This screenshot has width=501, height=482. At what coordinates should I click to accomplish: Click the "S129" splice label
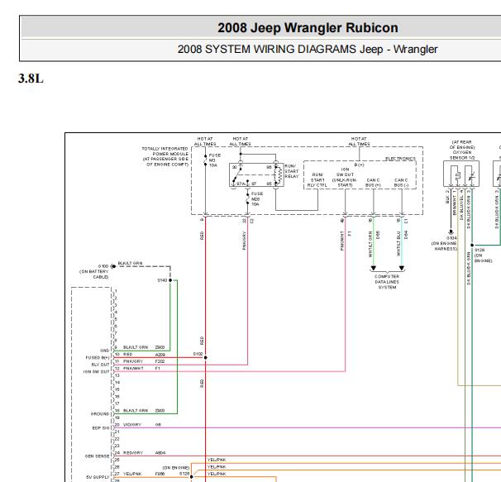[480, 250]
